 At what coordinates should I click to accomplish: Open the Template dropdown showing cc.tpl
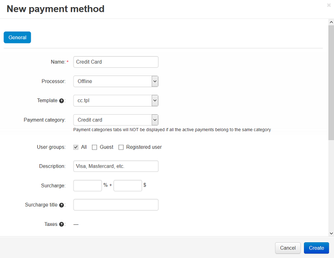pos(115,100)
